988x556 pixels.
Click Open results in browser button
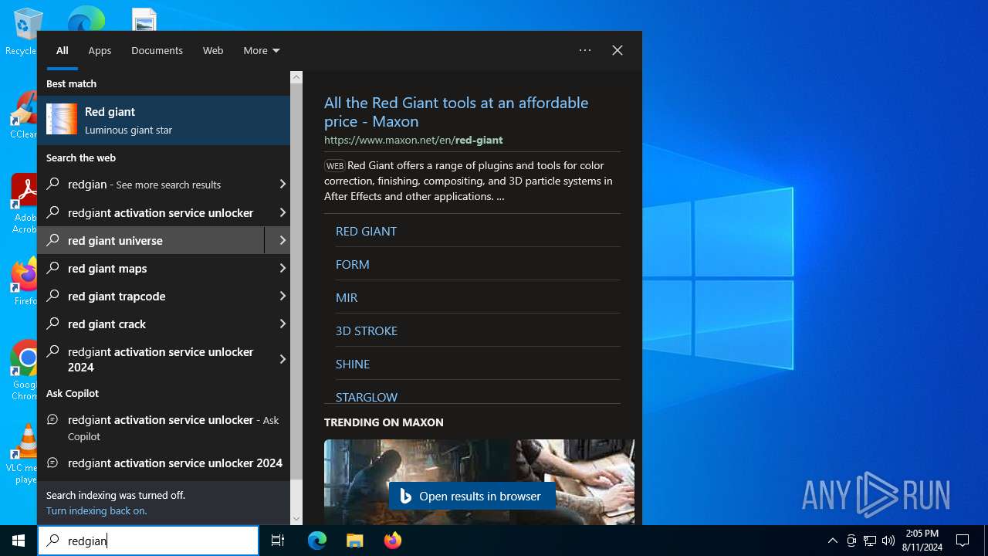(x=472, y=497)
